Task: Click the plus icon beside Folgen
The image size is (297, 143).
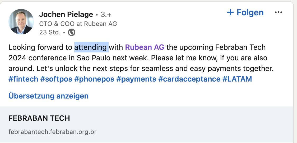Action: [230, 12]
